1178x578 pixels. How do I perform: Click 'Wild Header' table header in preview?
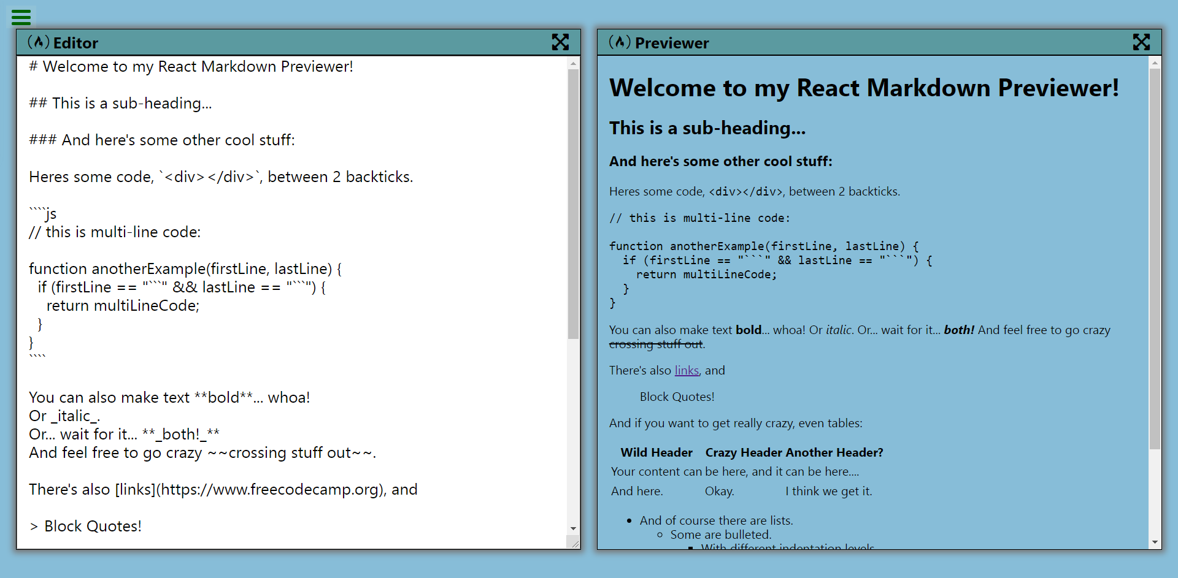[x=656, y=452]
